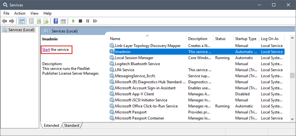Click Running status of Local Session Manager
Screen dimensions: 296x136
click(222, 58)
